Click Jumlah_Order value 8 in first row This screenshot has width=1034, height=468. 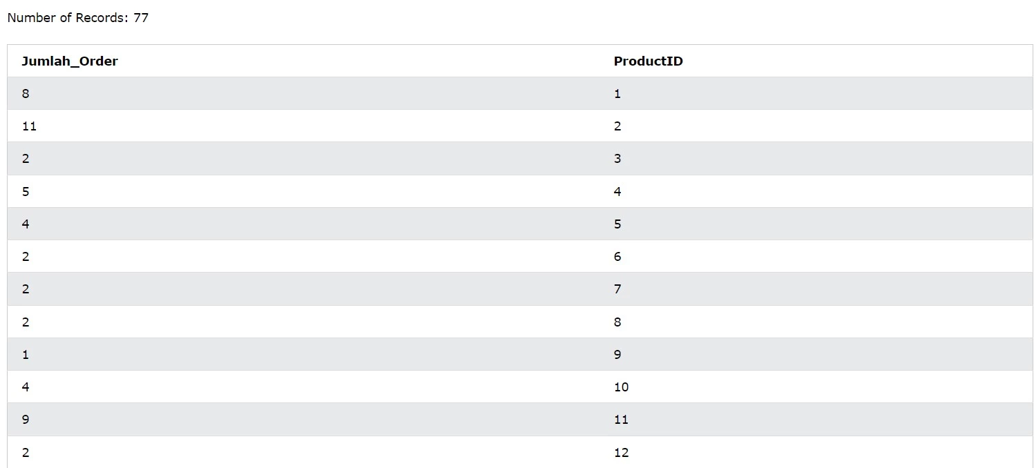pos(26,94)
